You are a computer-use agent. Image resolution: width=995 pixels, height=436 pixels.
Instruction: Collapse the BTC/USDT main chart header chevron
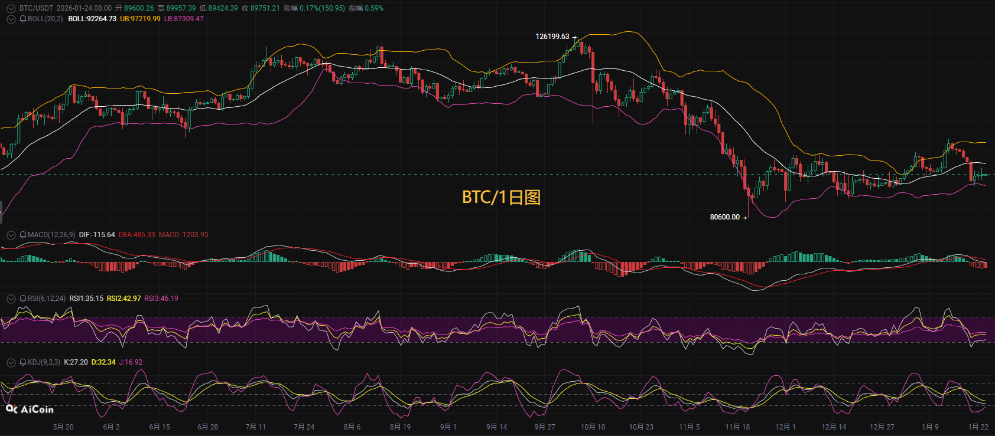pos(11,8)
